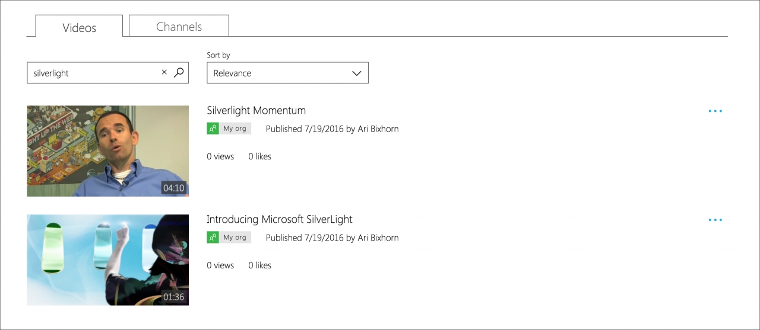Click the 01:36 duration badge

coord(173,297)
